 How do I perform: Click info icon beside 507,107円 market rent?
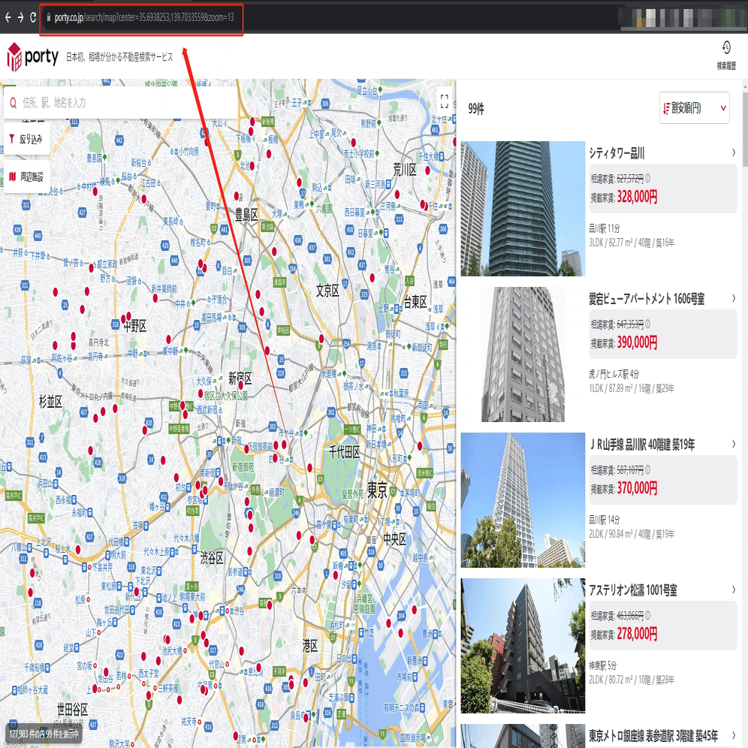(647, 470)
